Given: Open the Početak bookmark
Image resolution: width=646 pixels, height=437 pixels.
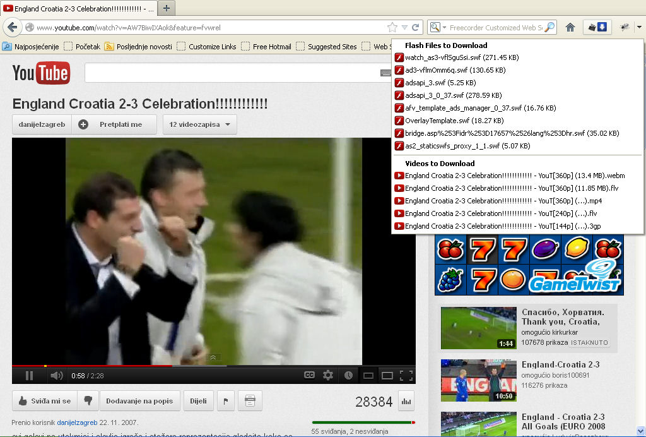Looking at the screenshot, I should (x=83, y=47).
